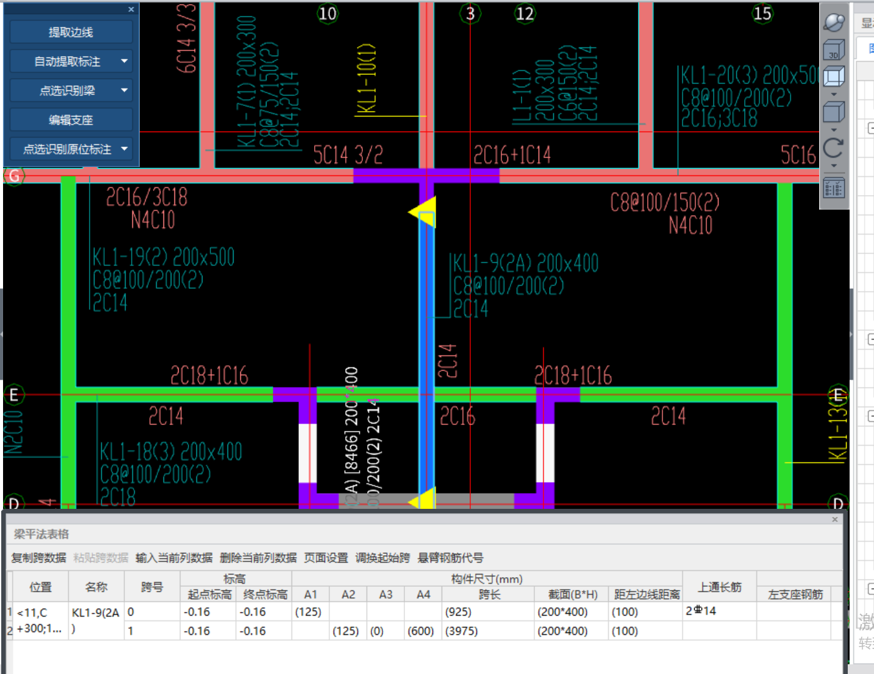Click the 2C16/3C18 rebar annotation
The height and width of the screenshot is (674, 874).
[147, 197]
